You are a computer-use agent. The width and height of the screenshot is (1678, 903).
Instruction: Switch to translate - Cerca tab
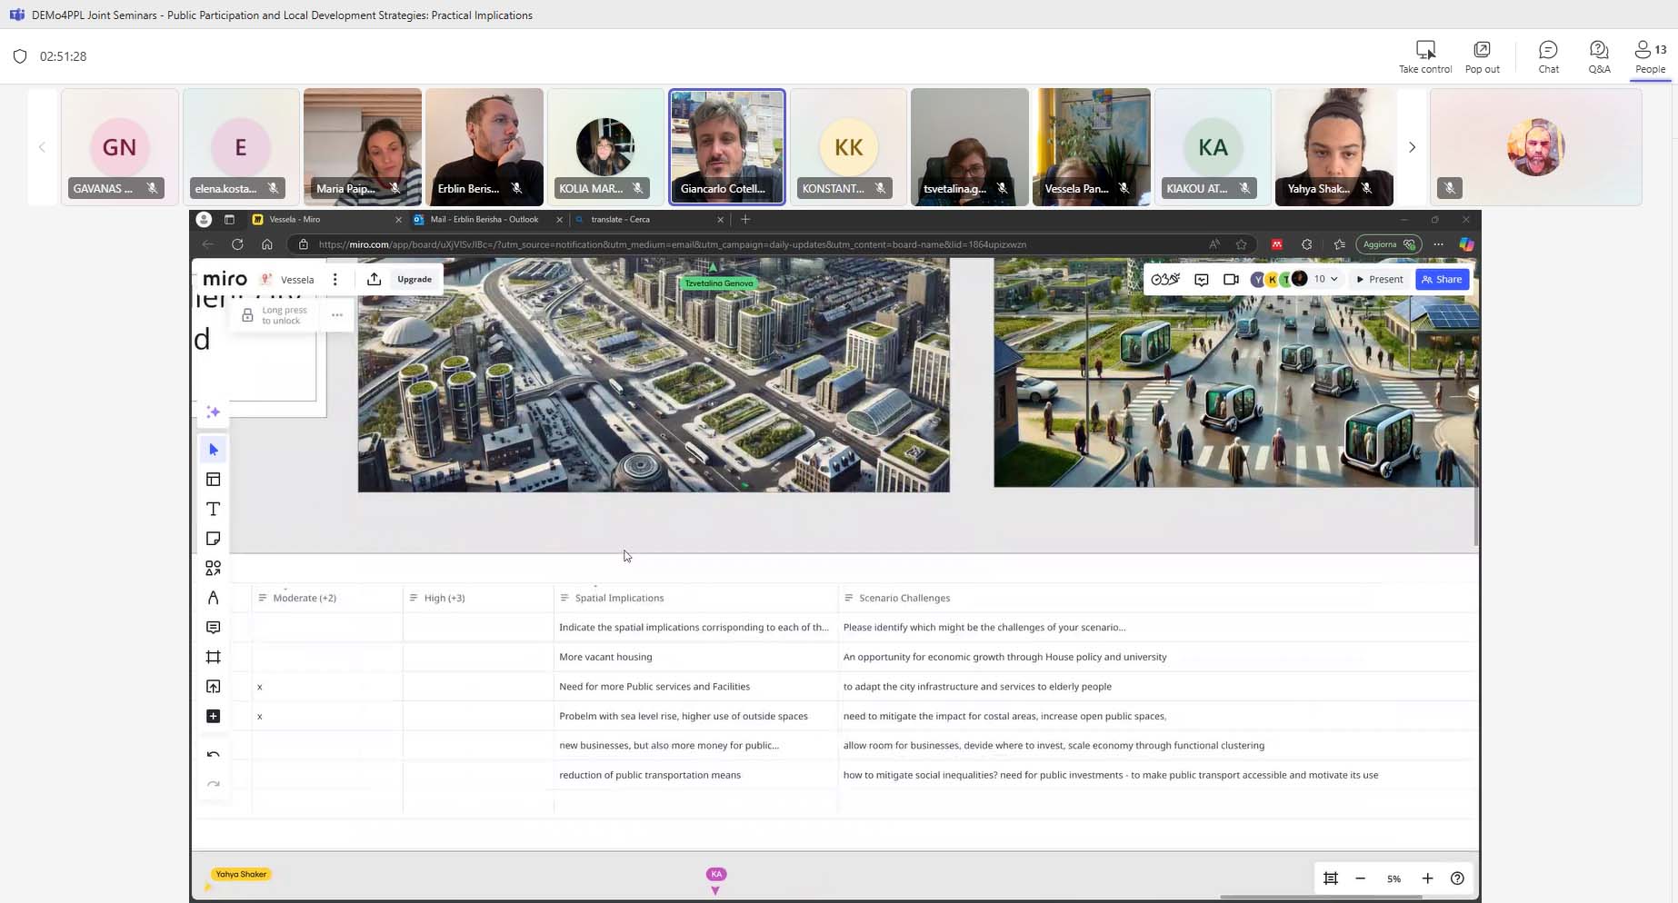(649, 220)
